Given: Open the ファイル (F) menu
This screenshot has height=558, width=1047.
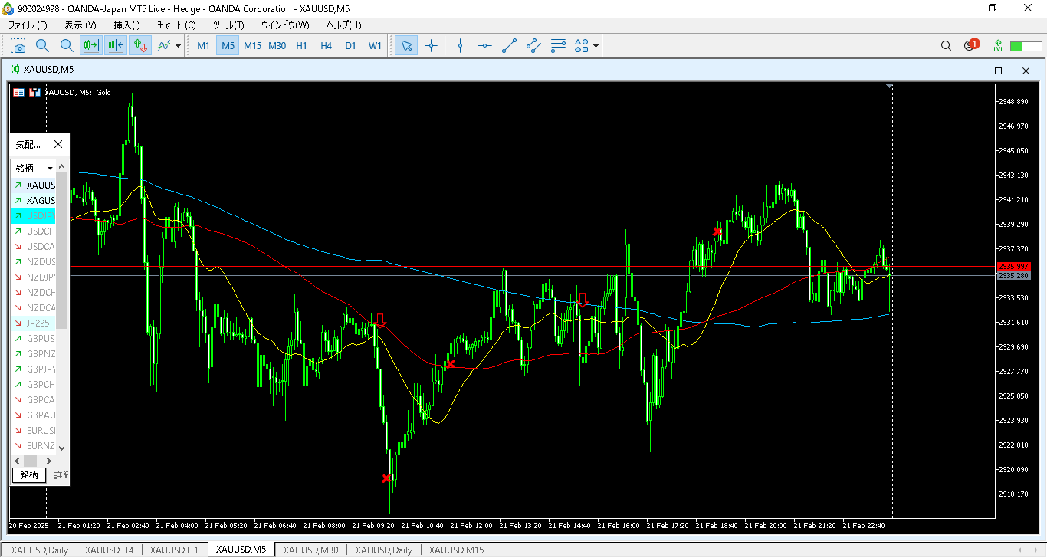Looking at the screenshot, I should (x=28, y=25).
